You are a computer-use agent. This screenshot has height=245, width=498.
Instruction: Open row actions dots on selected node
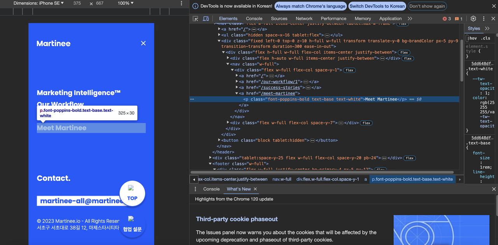coord(192,99)
